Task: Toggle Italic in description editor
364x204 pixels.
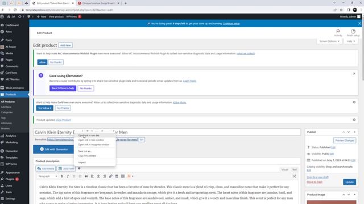Action: pos(68,176)
